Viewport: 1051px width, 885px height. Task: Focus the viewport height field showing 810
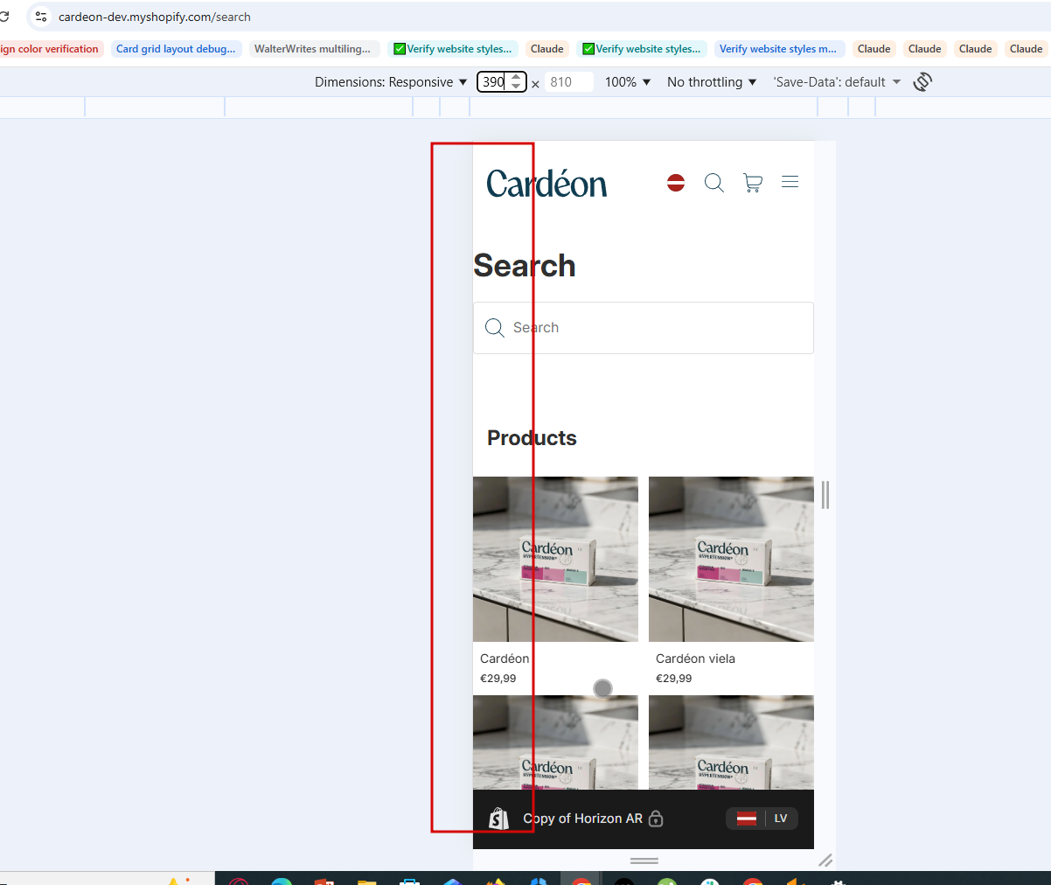(x=568, y=82)
